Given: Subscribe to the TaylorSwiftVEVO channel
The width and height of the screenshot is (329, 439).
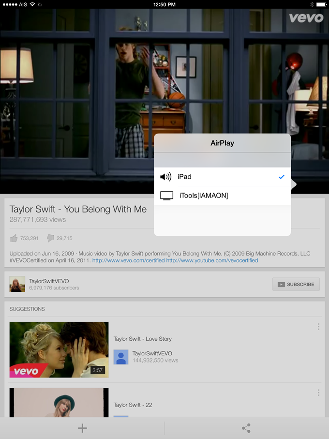Looking at the screenshot, I should pos(296,284).
